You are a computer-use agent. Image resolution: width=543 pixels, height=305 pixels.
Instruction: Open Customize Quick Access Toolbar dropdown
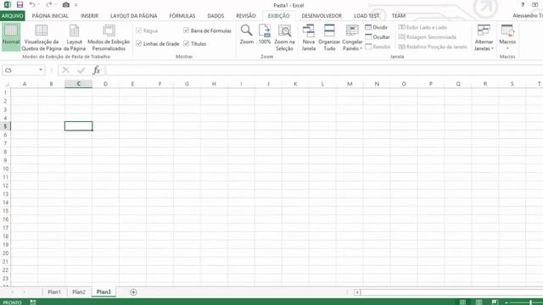pos(76,5)
